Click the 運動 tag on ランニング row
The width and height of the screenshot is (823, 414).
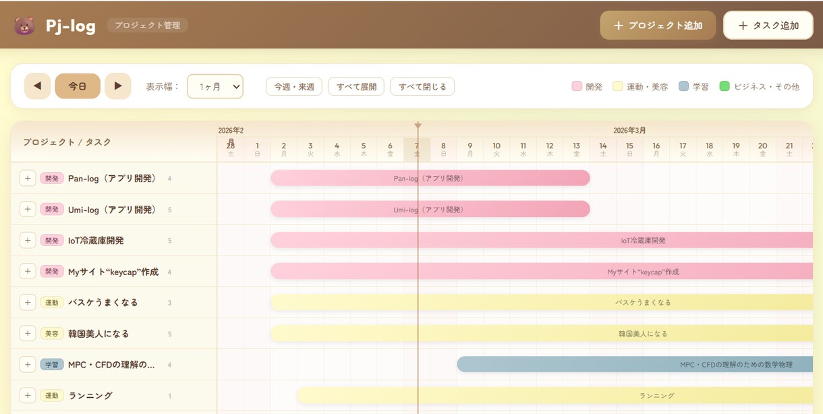[x=52, y=396]
